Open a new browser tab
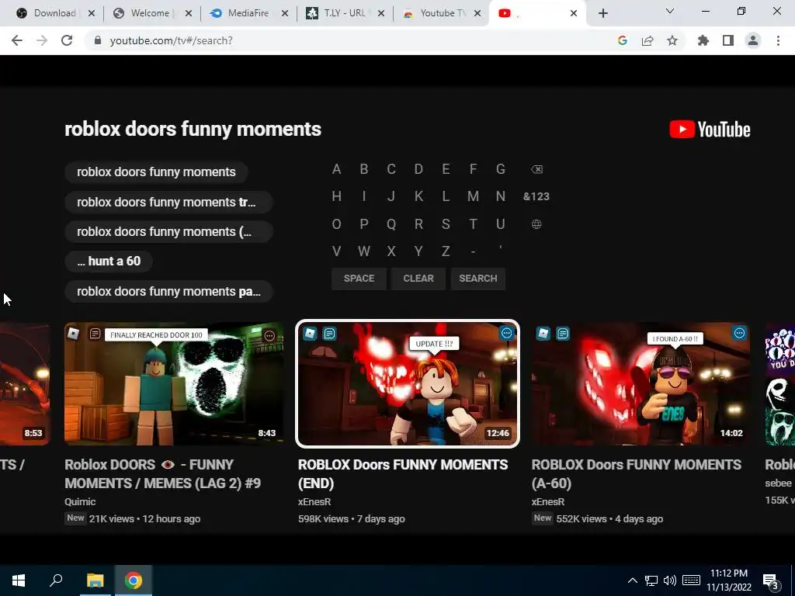Viewport: 795px width, 596px height. click(602, 13)
